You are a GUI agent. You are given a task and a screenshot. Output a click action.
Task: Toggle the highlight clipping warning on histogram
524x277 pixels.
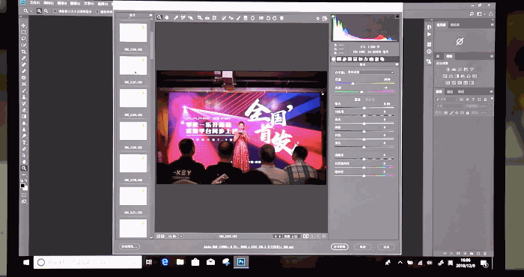click(397, 16)
